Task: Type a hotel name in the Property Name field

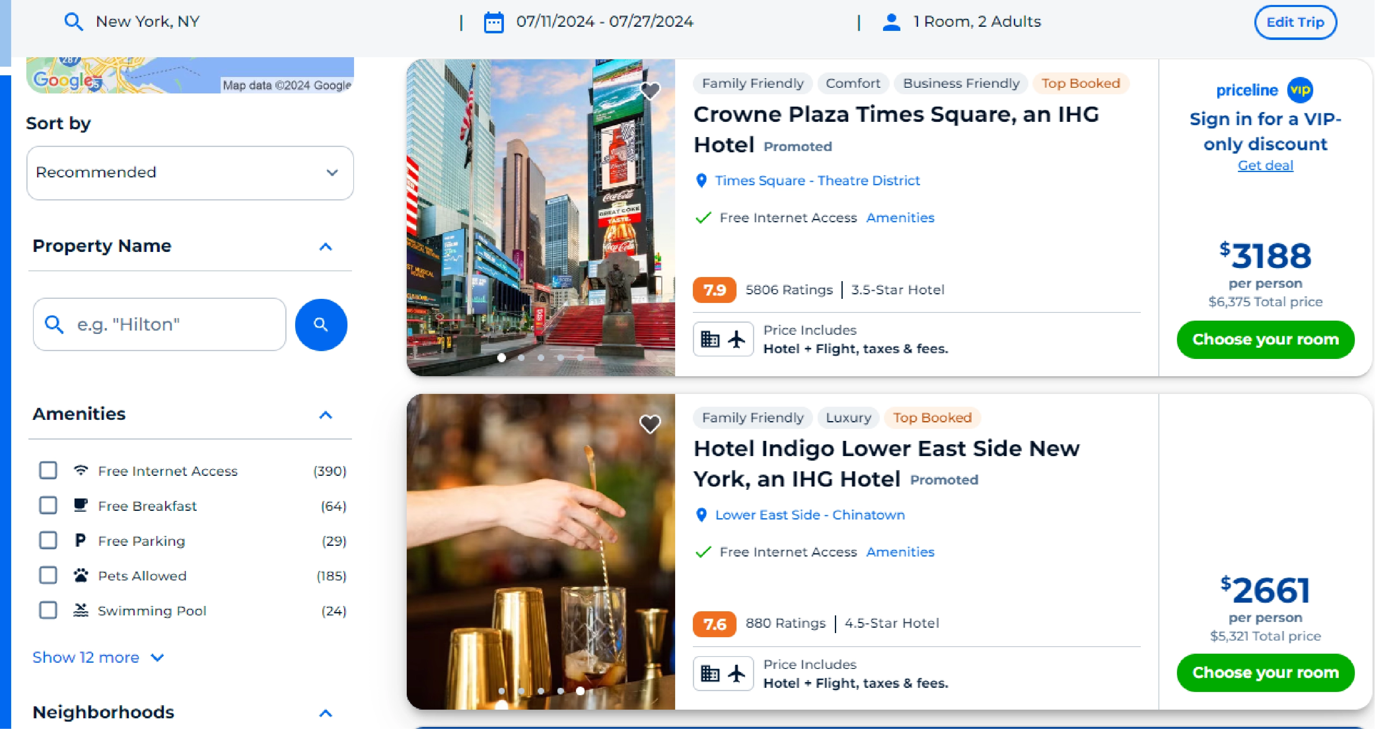Action: 158,324
